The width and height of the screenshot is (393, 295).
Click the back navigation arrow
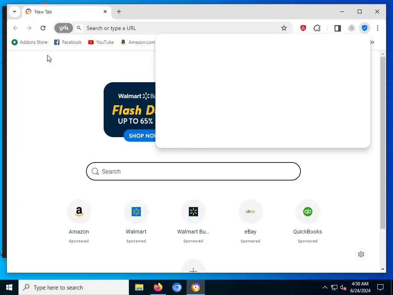15,28
